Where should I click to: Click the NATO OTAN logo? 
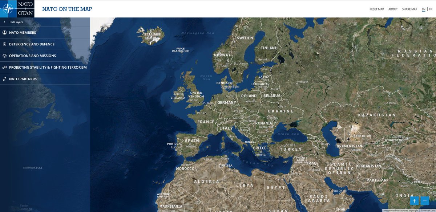17,9
